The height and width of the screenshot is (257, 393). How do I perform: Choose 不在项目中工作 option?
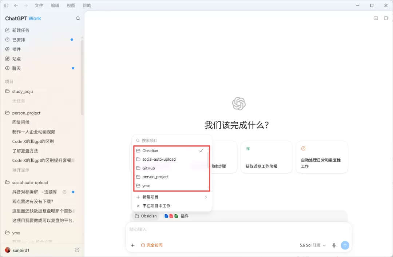[172, 206]
